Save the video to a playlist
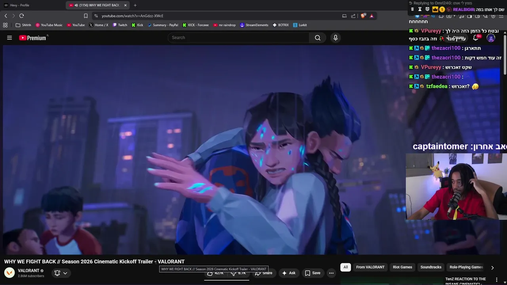 point(313,273)
